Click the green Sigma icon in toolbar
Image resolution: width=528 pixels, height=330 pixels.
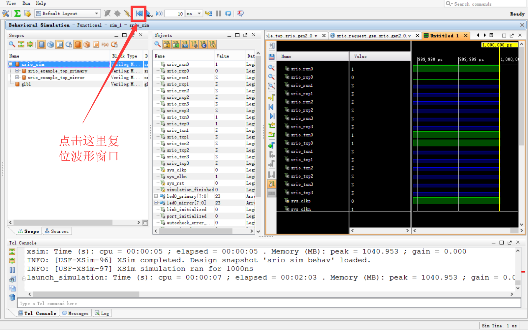(17, 14)
